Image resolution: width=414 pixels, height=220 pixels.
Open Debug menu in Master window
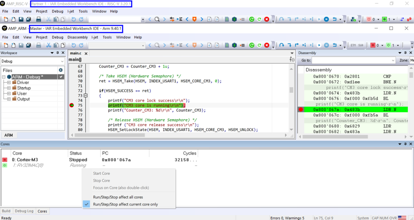click(x=58, y=37)
